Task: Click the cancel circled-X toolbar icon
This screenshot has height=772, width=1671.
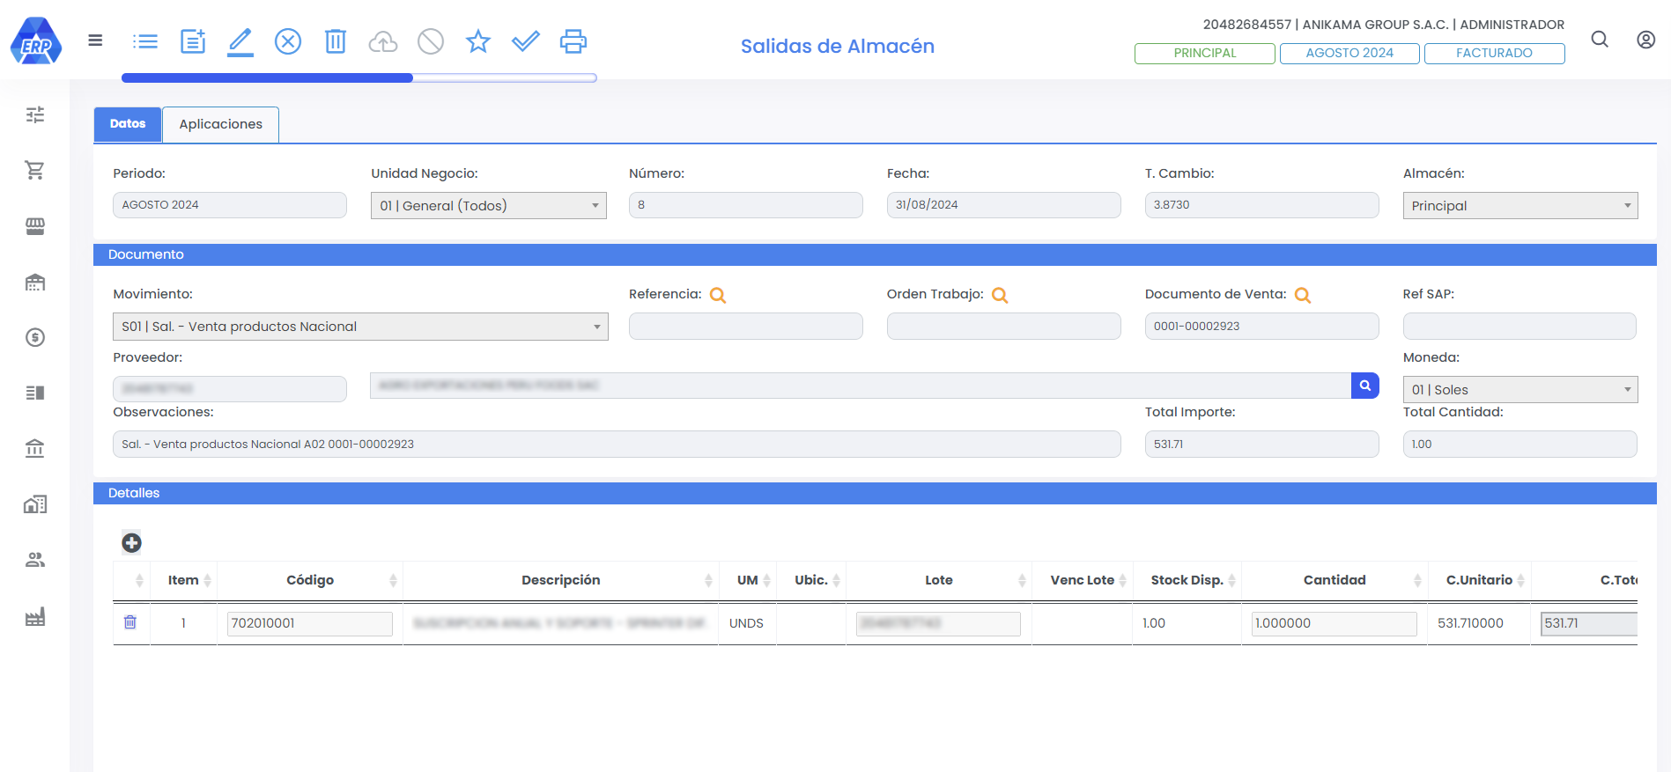Action: [x=288, y=41]
